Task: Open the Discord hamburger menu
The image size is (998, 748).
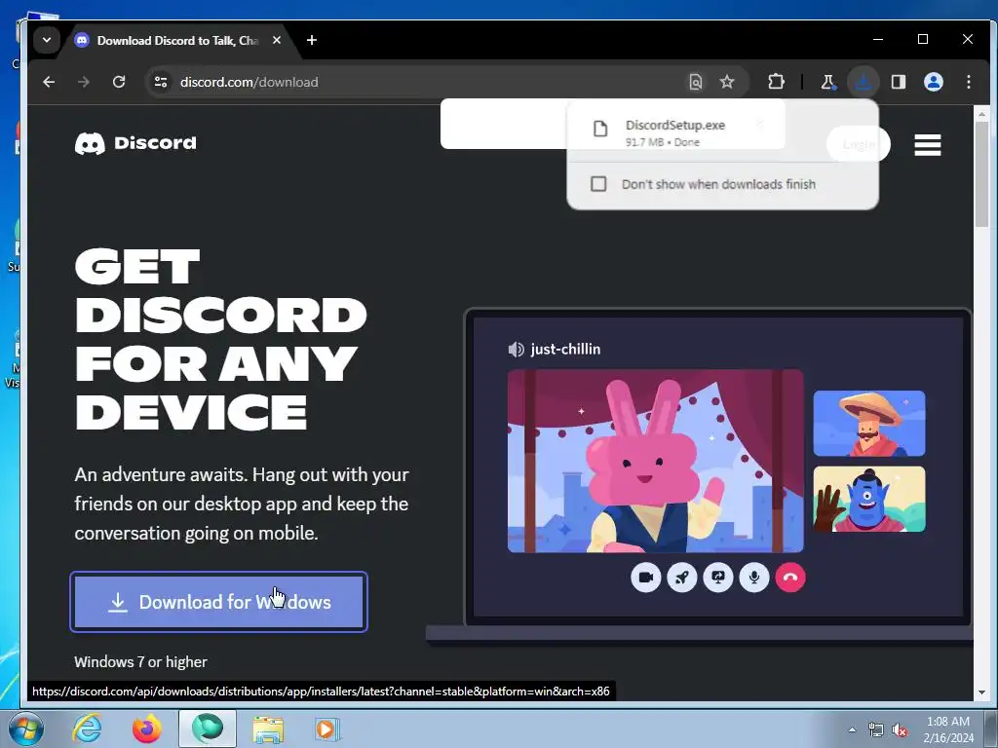Action: coord(928,144)
